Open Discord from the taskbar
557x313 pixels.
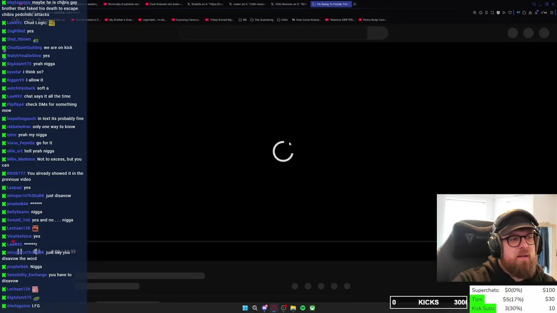click(265, 308)
